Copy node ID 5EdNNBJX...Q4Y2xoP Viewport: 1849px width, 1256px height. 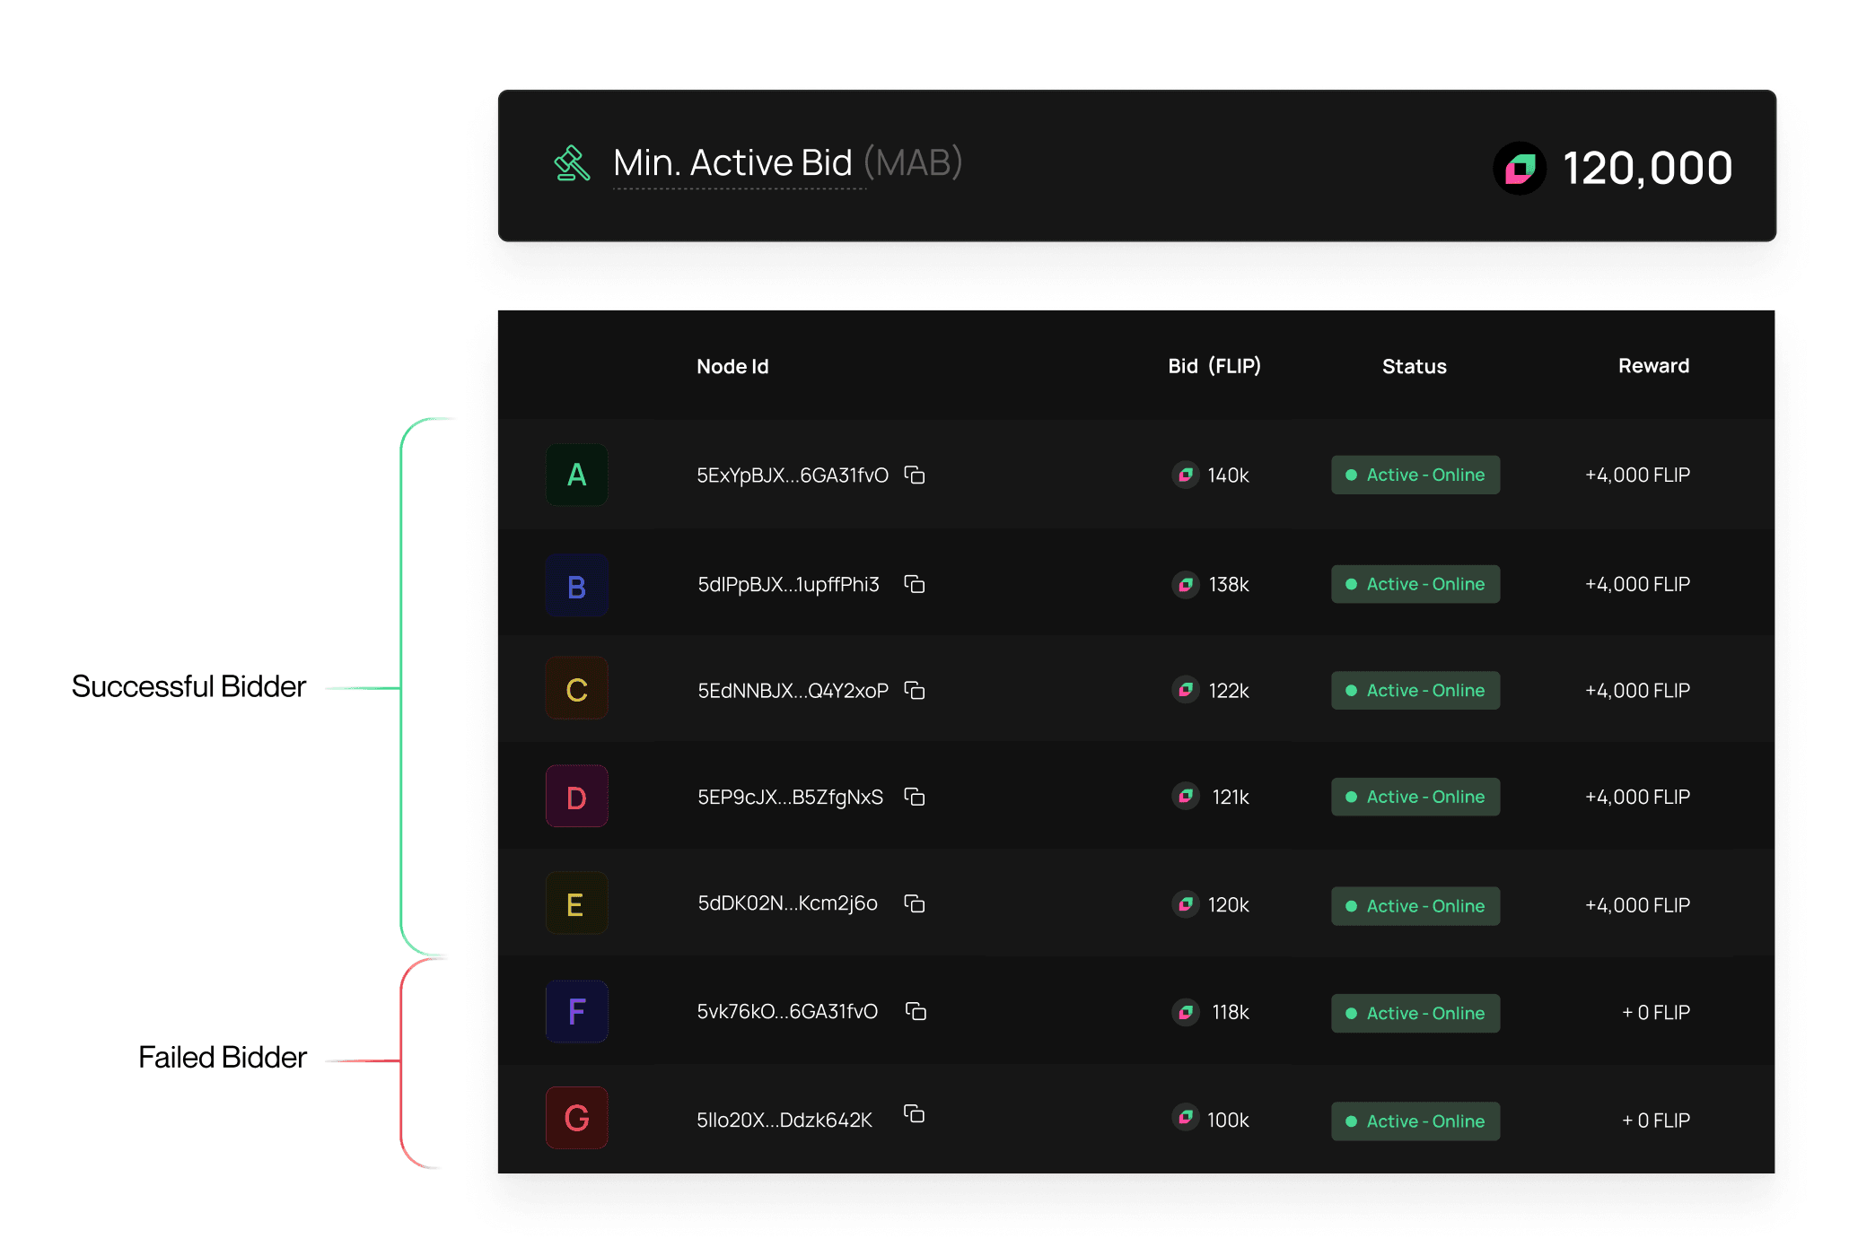(914, 690)
